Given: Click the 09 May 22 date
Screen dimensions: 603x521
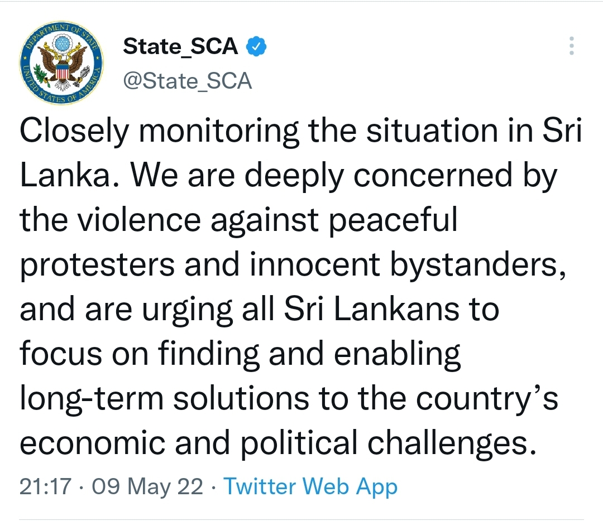Looking at the screenshot, I should (x=147, y=486).
